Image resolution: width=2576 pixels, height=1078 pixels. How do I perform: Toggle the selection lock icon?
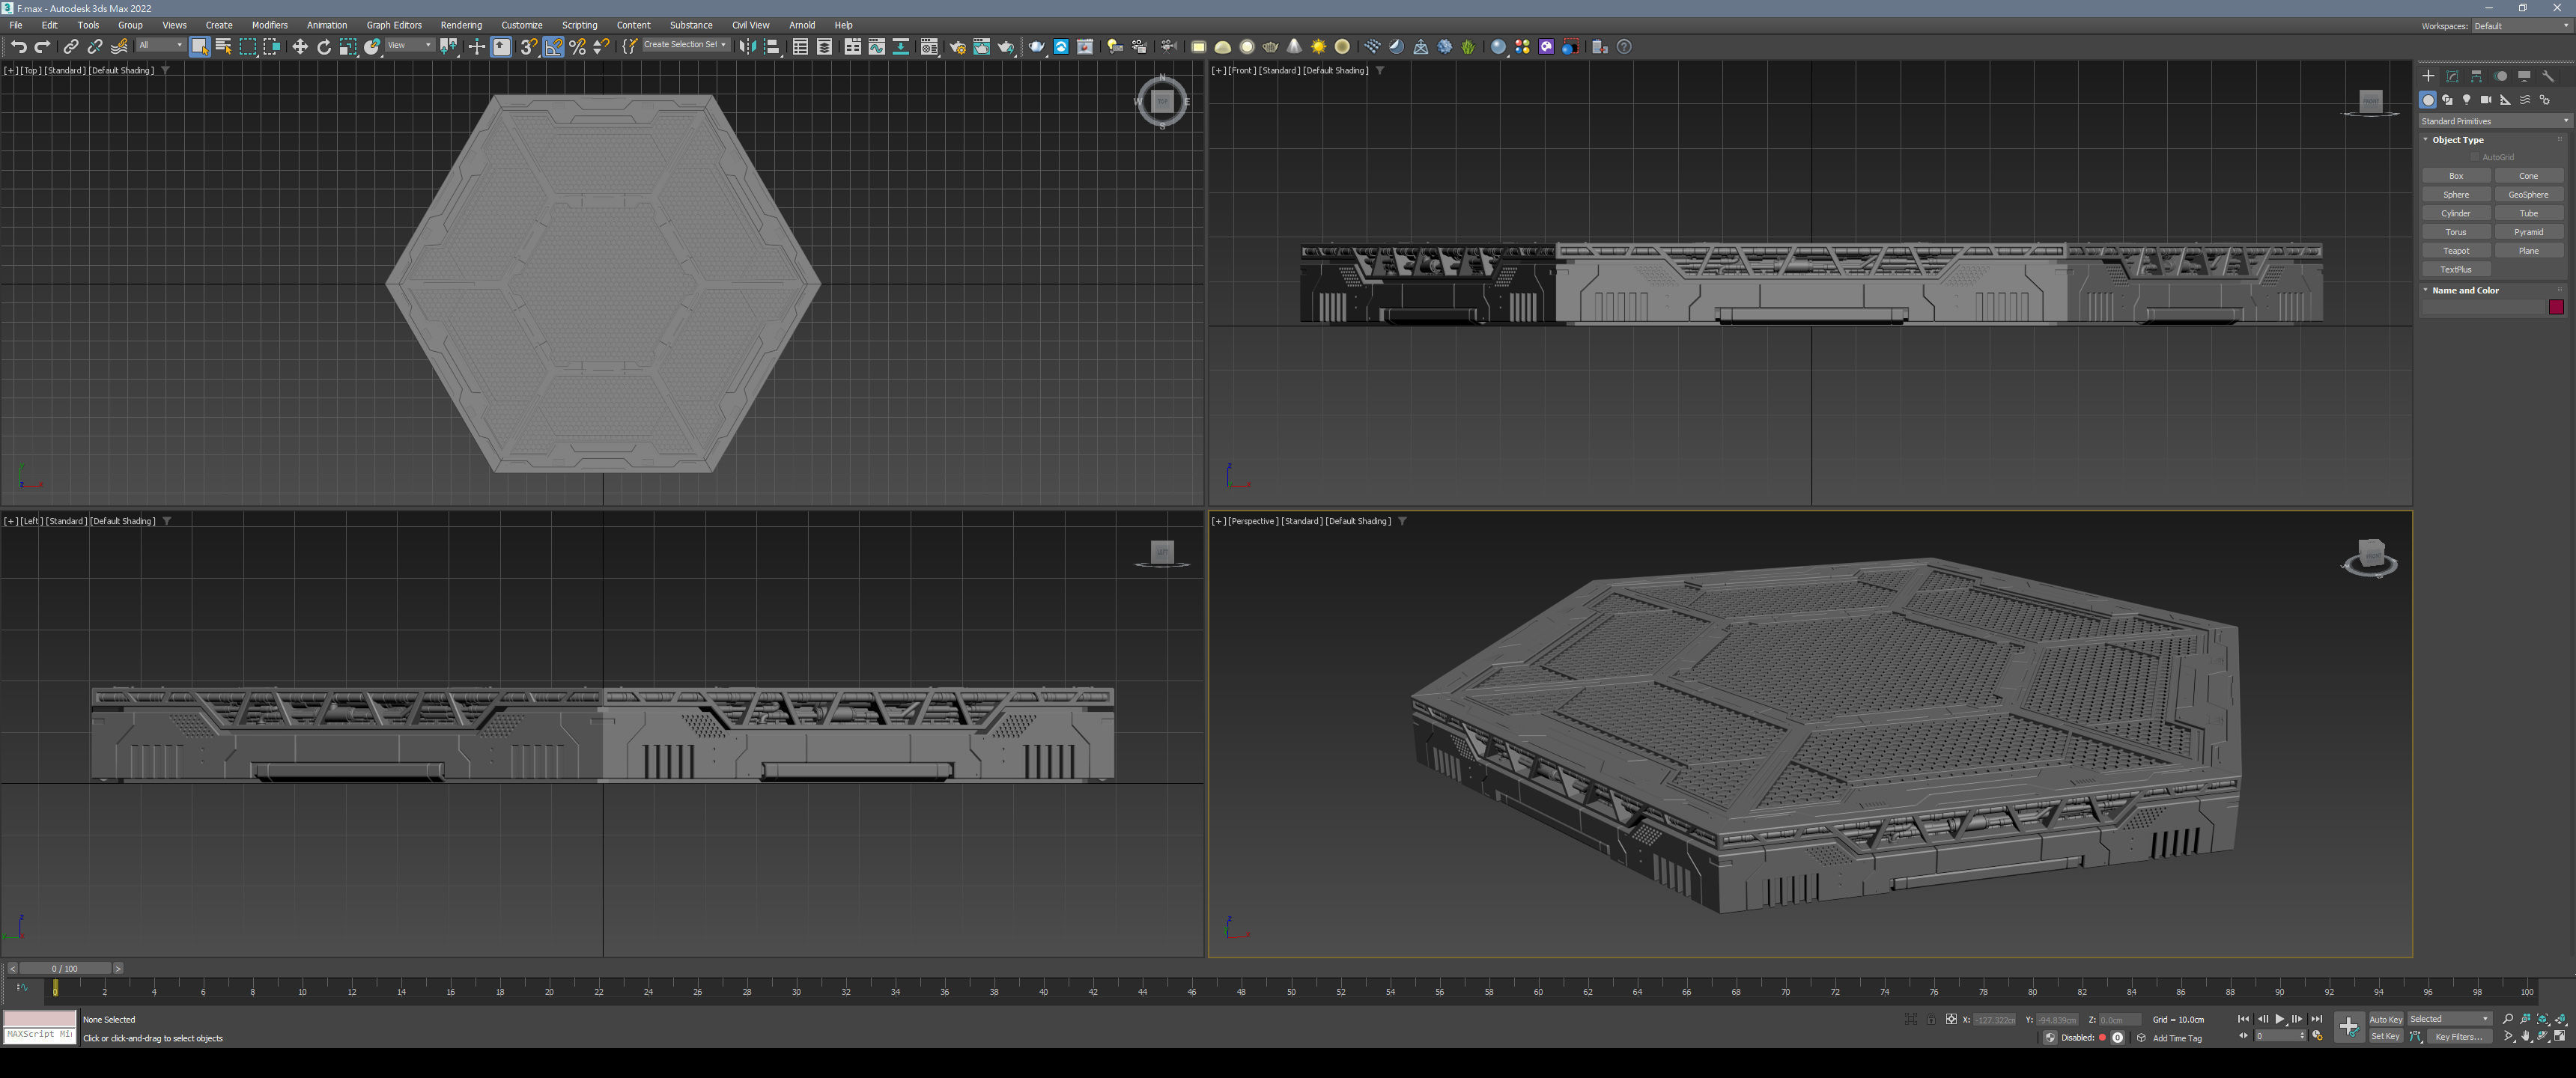(x=1932, y=1019)
